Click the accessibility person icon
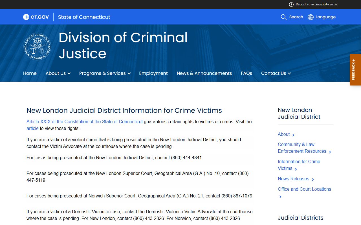361x225 pixels. (x=291, y=4)
